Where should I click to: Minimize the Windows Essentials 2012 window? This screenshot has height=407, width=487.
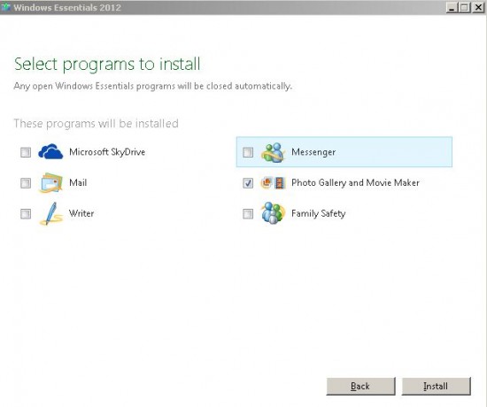pyautogui.click(x=452, y=7)
